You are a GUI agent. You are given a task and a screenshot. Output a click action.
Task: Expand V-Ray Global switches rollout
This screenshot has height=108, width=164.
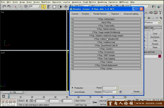point(106,29)
